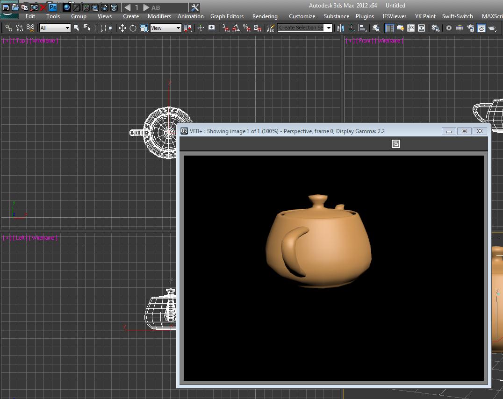Open the View reference coordinate system dropdown
The image size is (503, 399).
165,28
